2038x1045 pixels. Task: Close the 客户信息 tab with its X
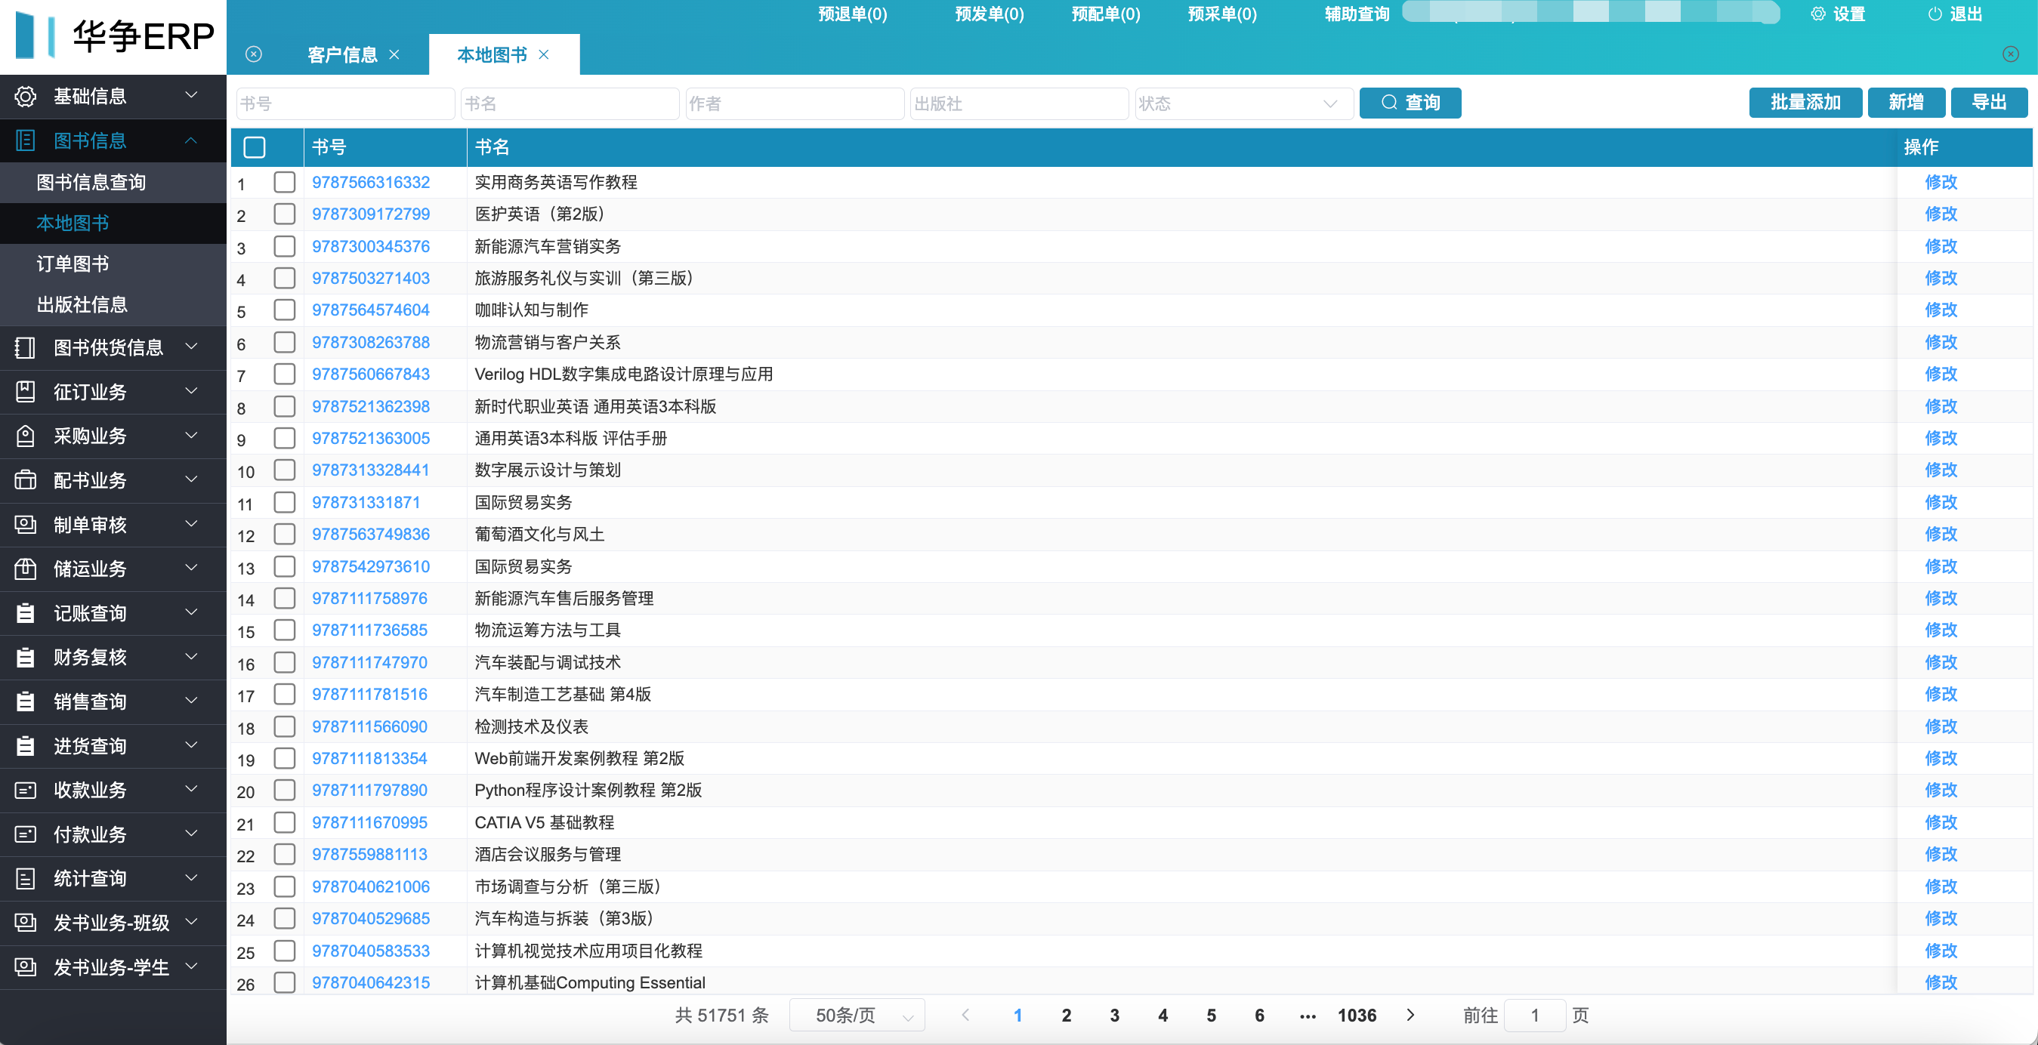(394, 54)
